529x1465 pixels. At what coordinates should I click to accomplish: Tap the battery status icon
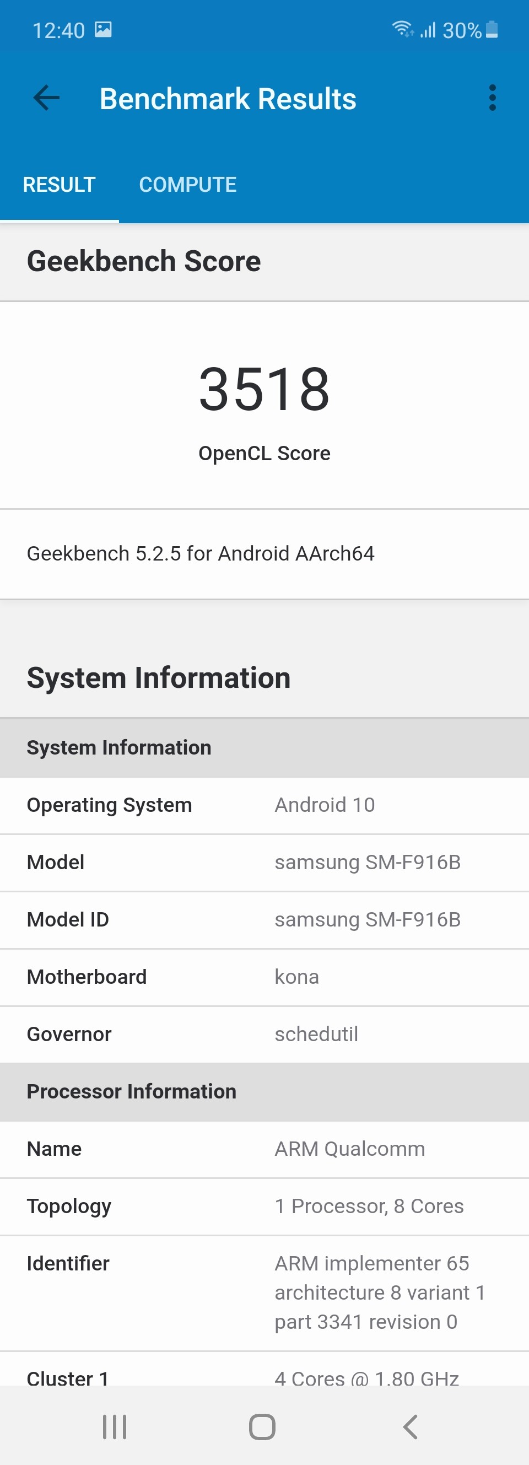click(x=493, y=30)
